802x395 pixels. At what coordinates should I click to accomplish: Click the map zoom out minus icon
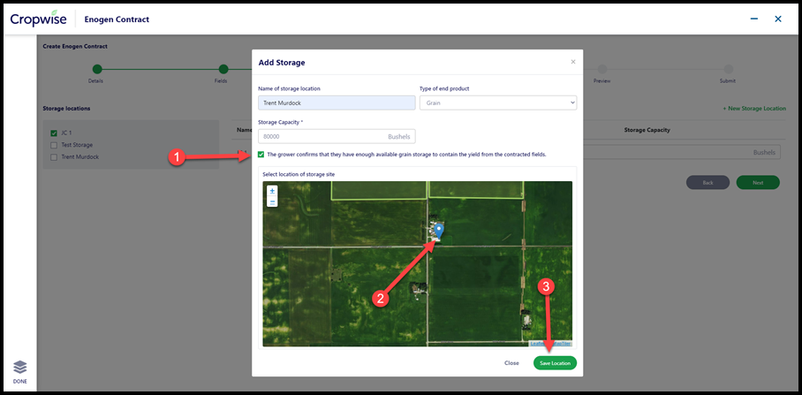tap(272, 201)
